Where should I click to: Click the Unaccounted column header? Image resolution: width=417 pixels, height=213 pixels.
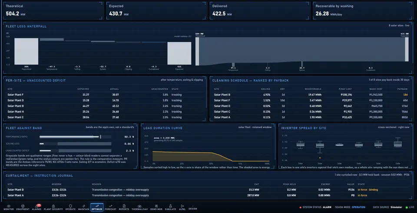tap(159, 89)
